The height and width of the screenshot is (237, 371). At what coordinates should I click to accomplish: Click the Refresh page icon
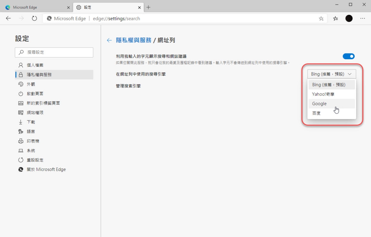click(x=34, y=19)
